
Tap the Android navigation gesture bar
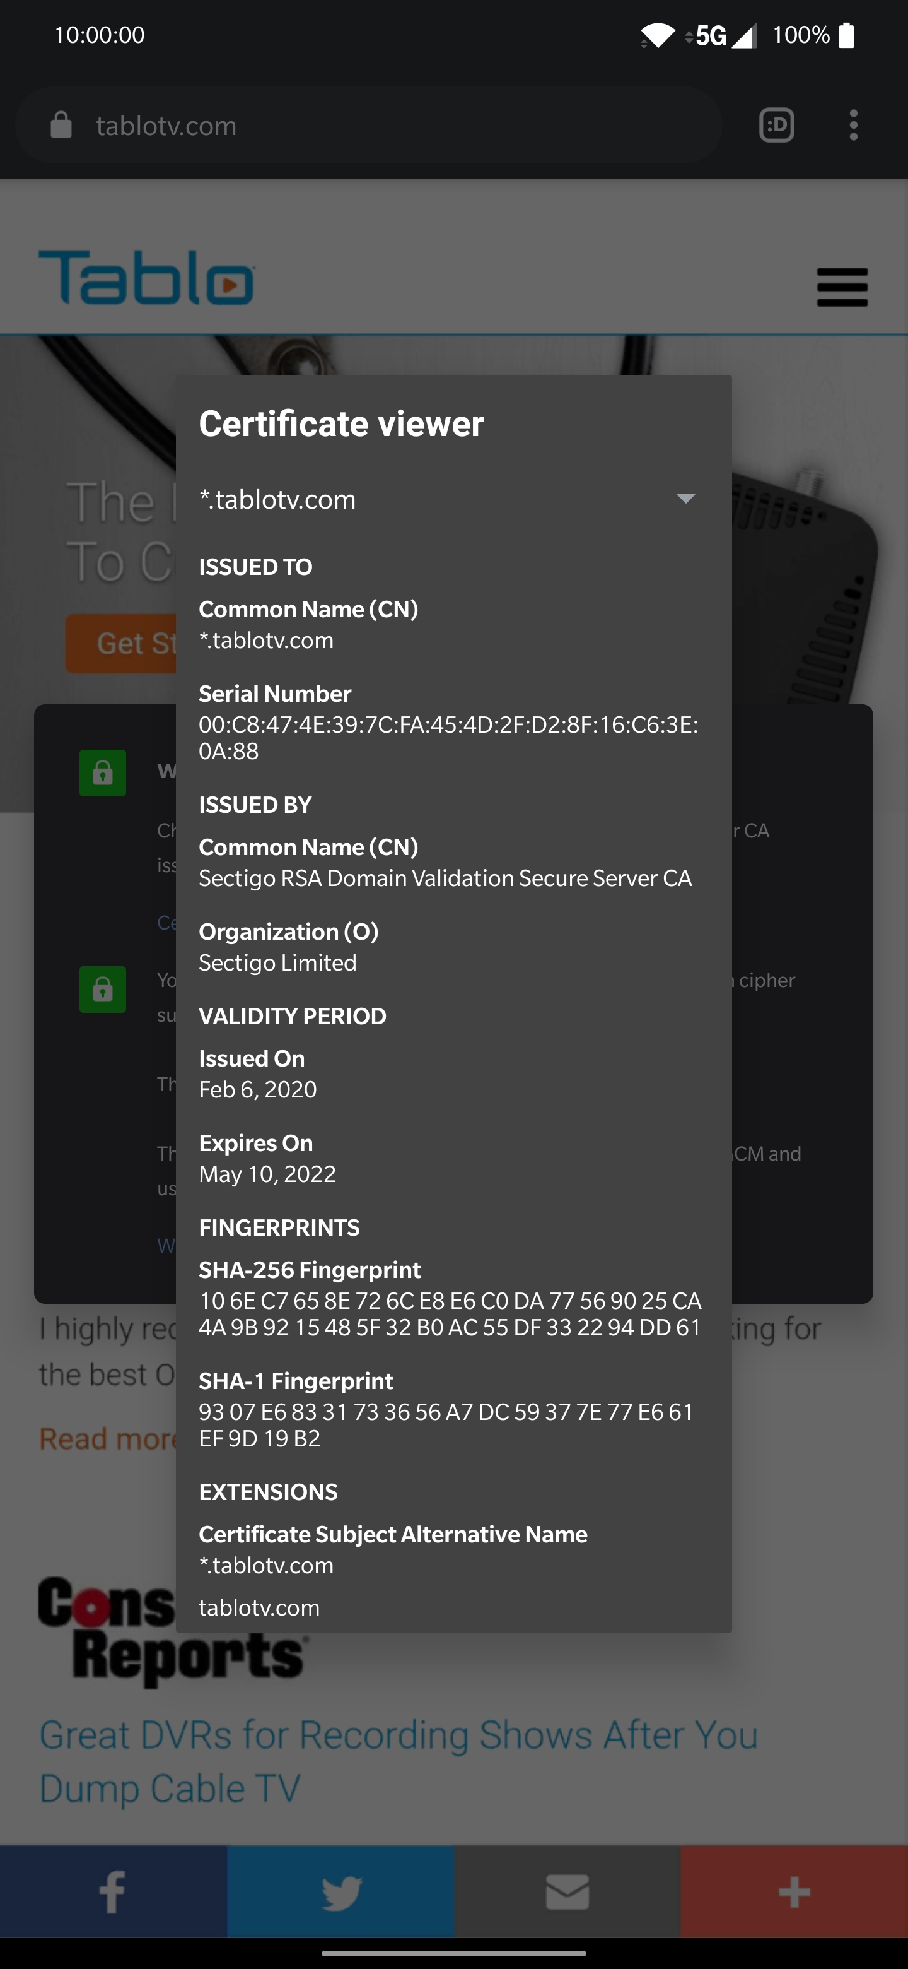coord(453,1954)
